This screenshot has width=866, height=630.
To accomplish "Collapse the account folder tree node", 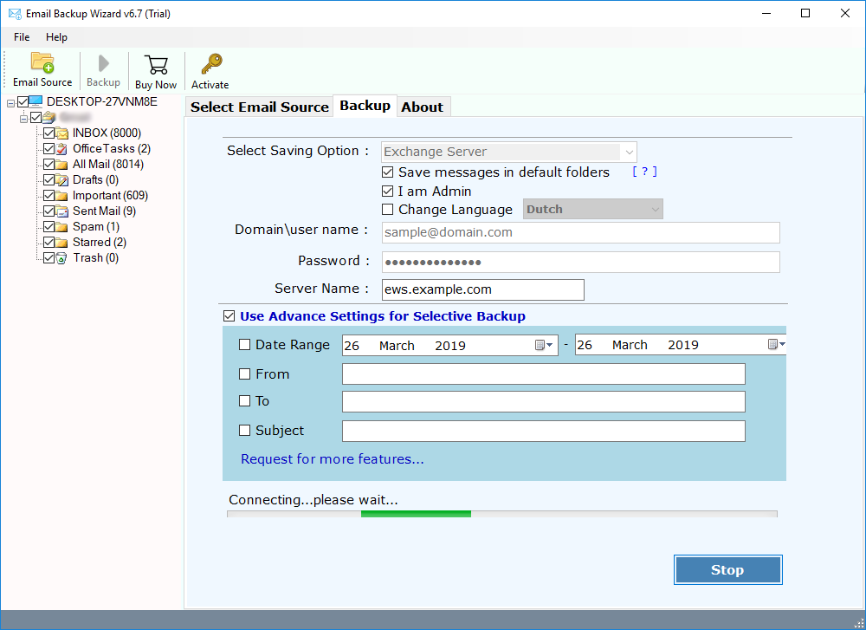I will [x=23, y=119].
